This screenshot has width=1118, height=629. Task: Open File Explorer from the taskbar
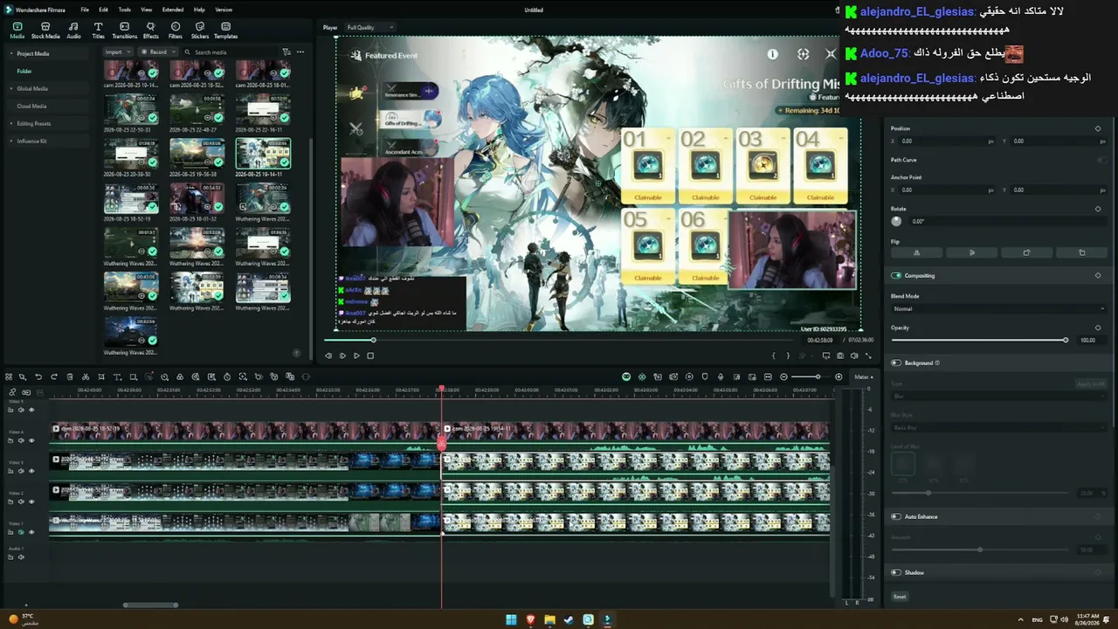549,619
